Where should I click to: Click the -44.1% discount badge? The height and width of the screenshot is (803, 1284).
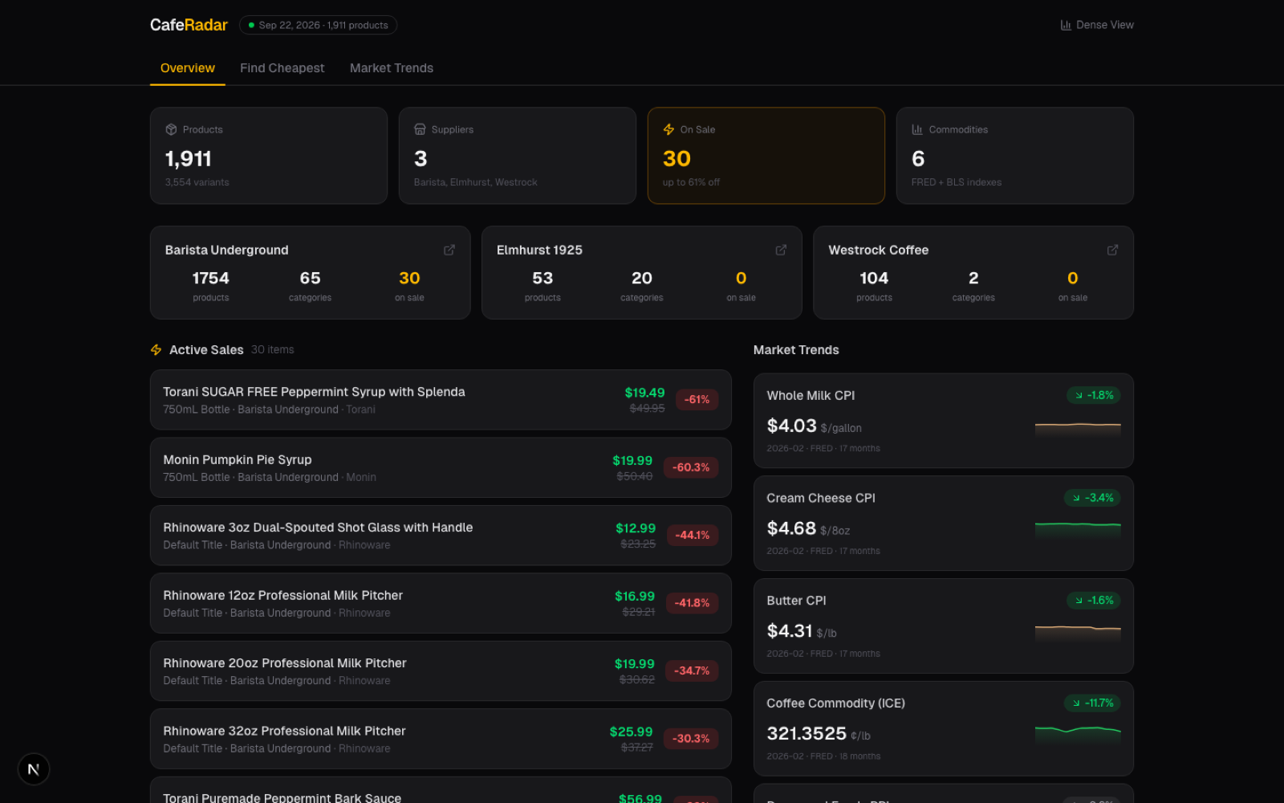click(693, 536)
